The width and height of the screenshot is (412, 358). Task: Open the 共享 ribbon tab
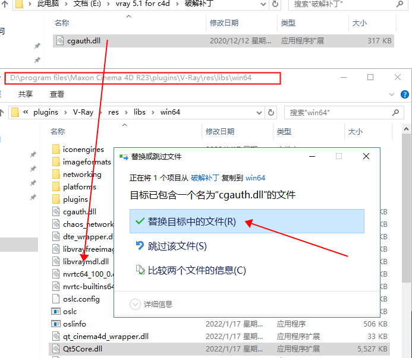(x=26, y=94)
